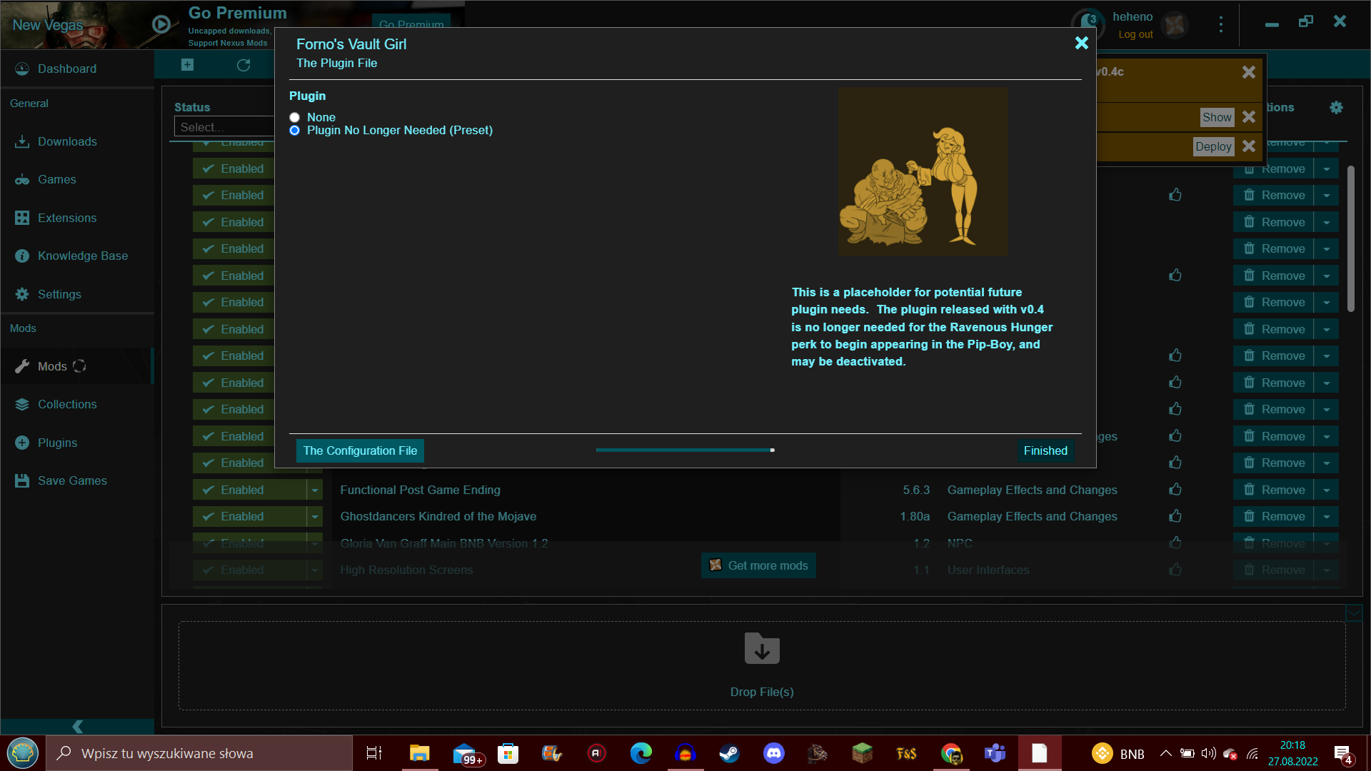
Task: Click the installer step progress bar
Action: pyautogui.click(x=685, y=450)
